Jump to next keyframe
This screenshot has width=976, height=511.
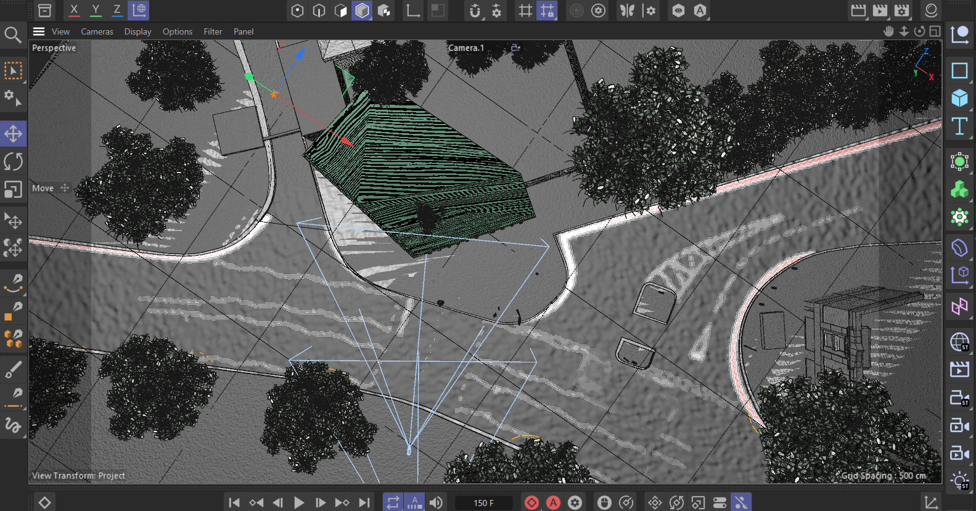click(x=342, y=502)
